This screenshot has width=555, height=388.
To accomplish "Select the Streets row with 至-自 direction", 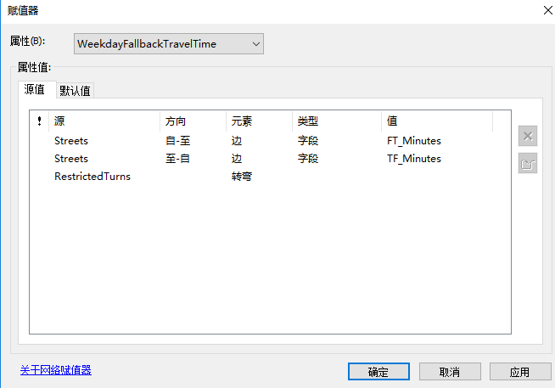I will click(270, 159).
